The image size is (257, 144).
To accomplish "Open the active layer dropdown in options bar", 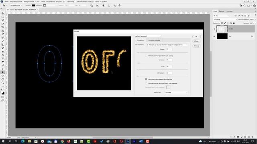I will click(x=16, y=5).
